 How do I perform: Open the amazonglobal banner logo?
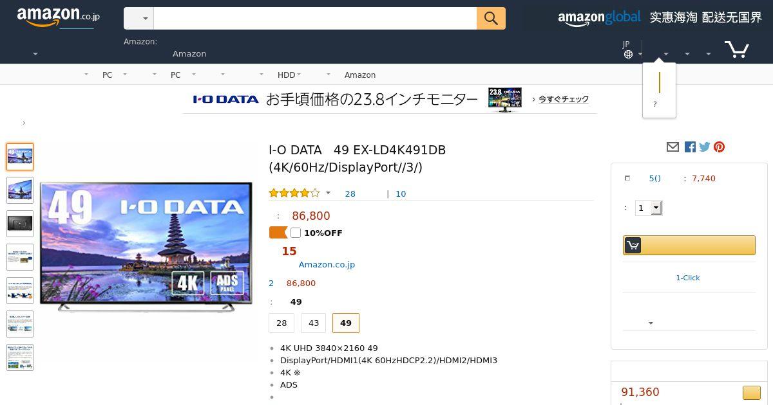[x=599, y=18]
